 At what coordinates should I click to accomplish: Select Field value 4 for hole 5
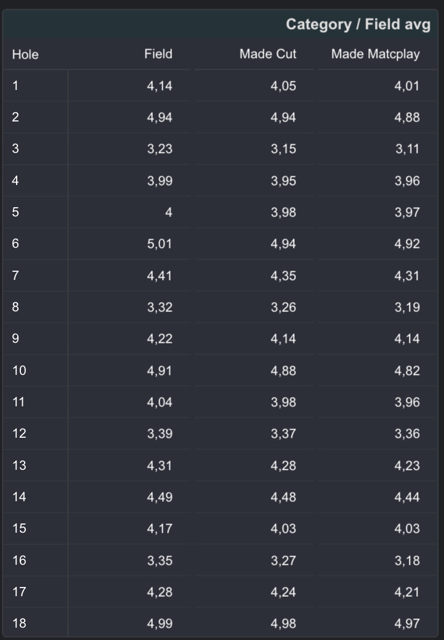pyautogui.click(x=168, y=212)
